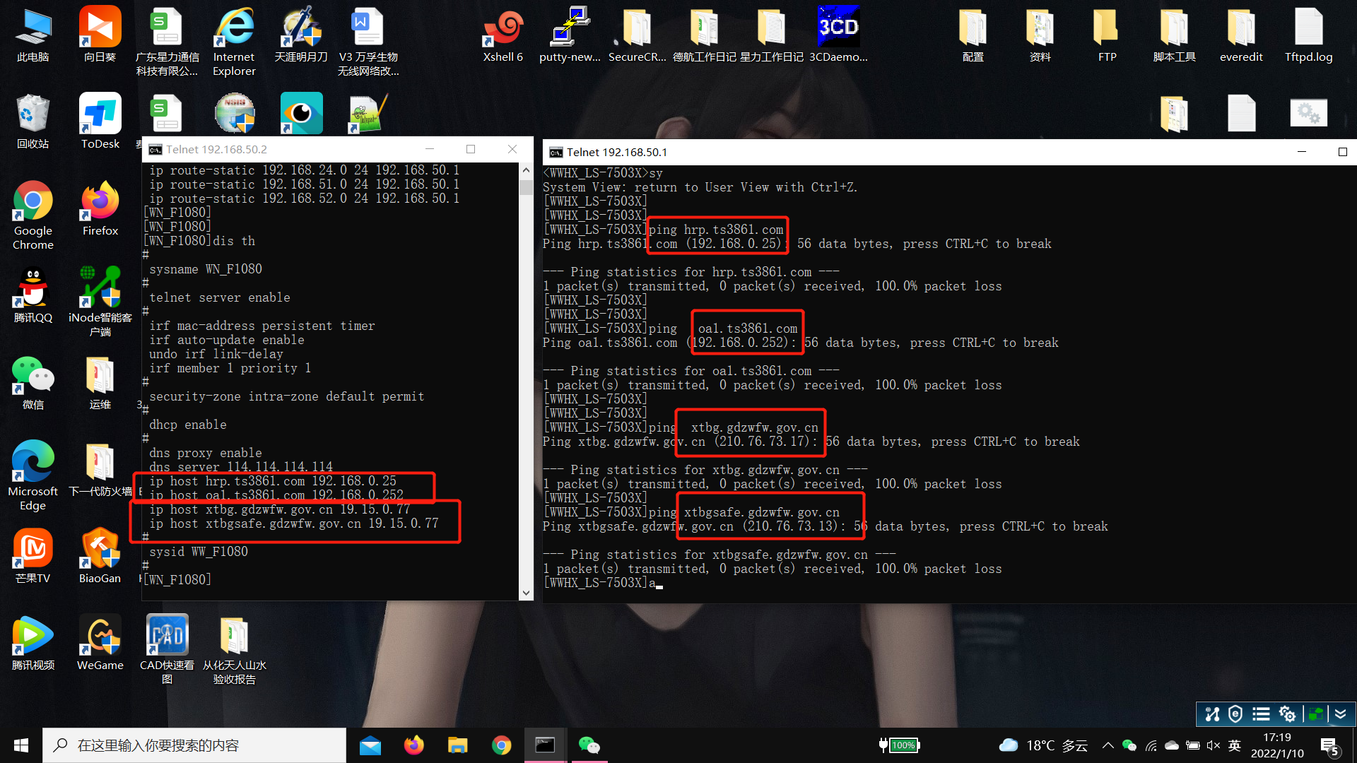Collapse the floating toolbar double-chevron
Screen dimensions: 1357x763
point(1341,714)
